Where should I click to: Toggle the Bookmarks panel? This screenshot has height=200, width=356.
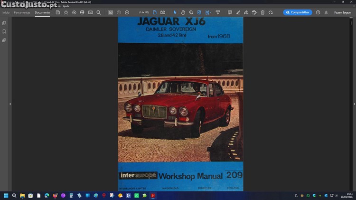pos(4,31)
